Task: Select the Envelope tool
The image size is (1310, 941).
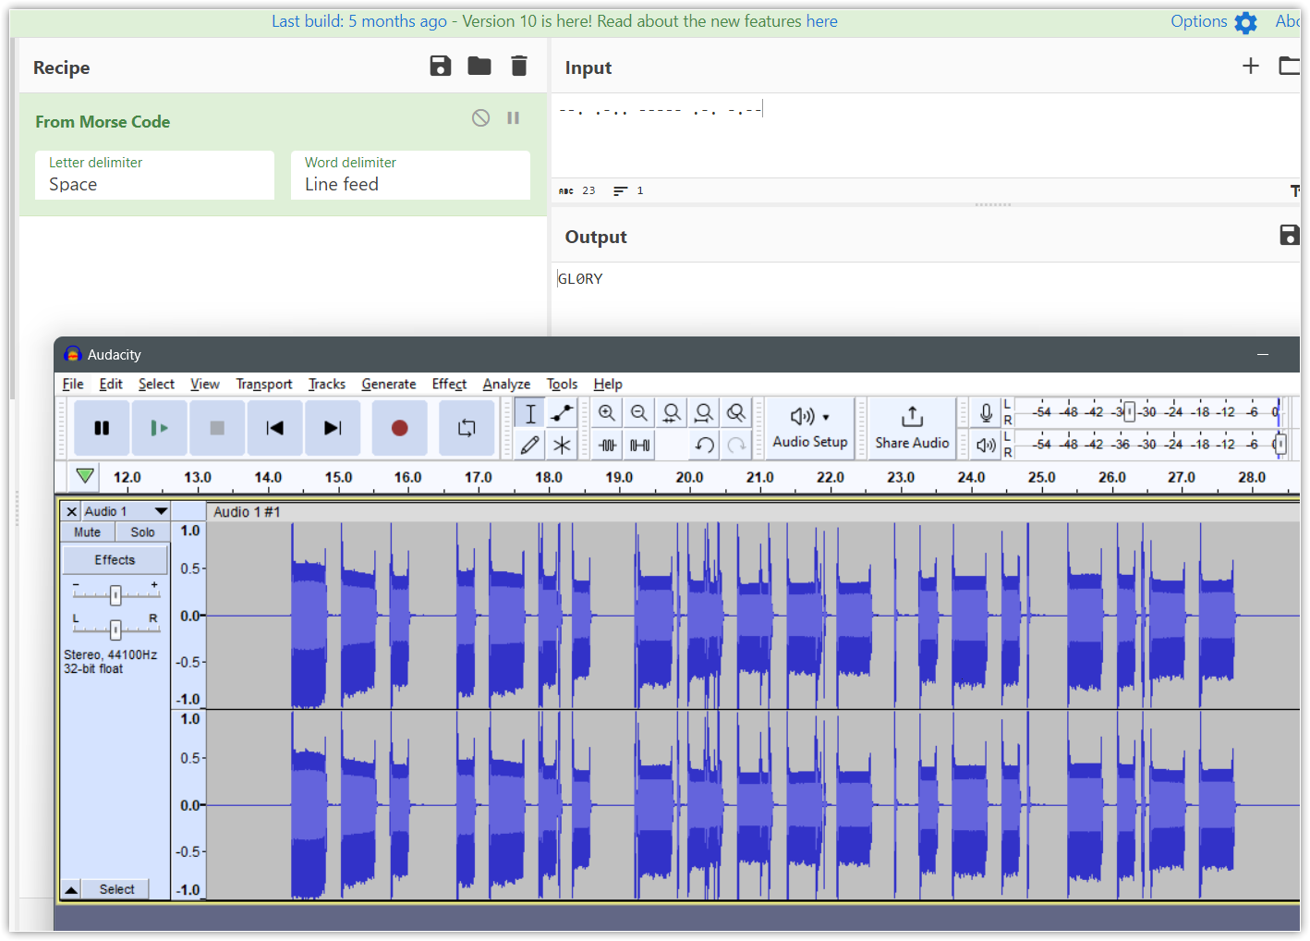Action: [562, 413]
